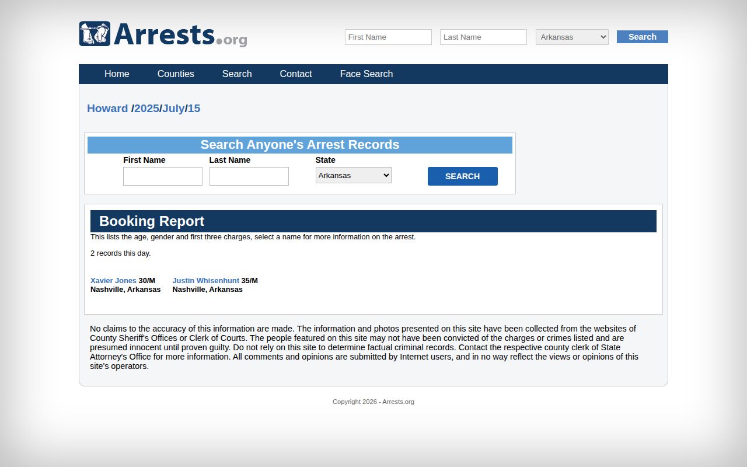Click the 30/M age label
This screenshot has height=467, width=747.
pos(147,281)
